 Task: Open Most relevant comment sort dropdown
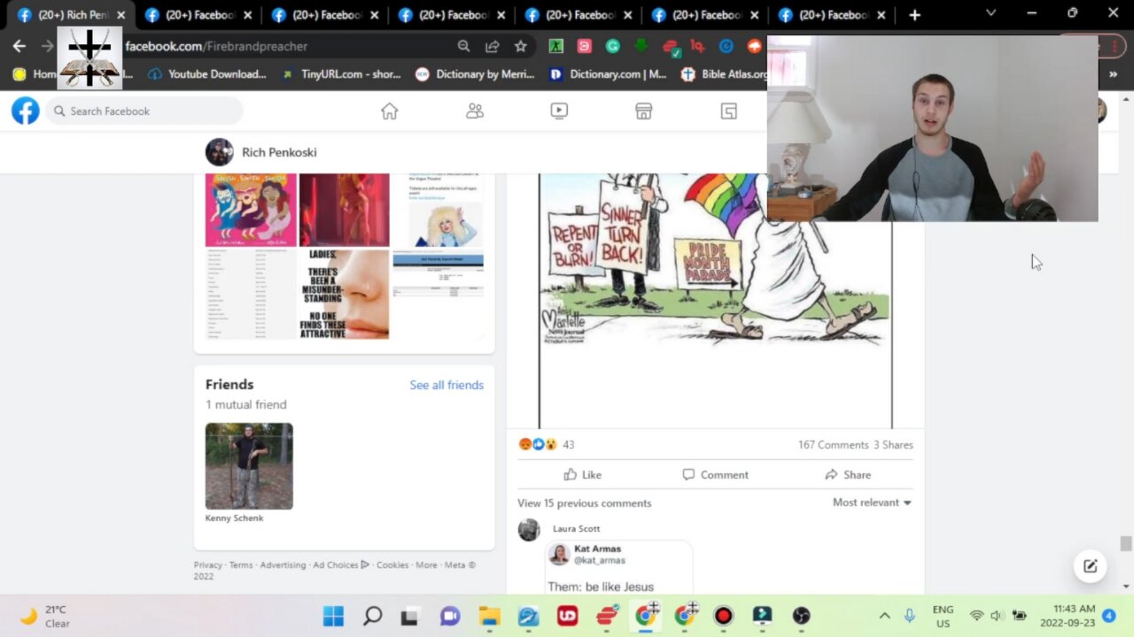[x=872, y=503]
